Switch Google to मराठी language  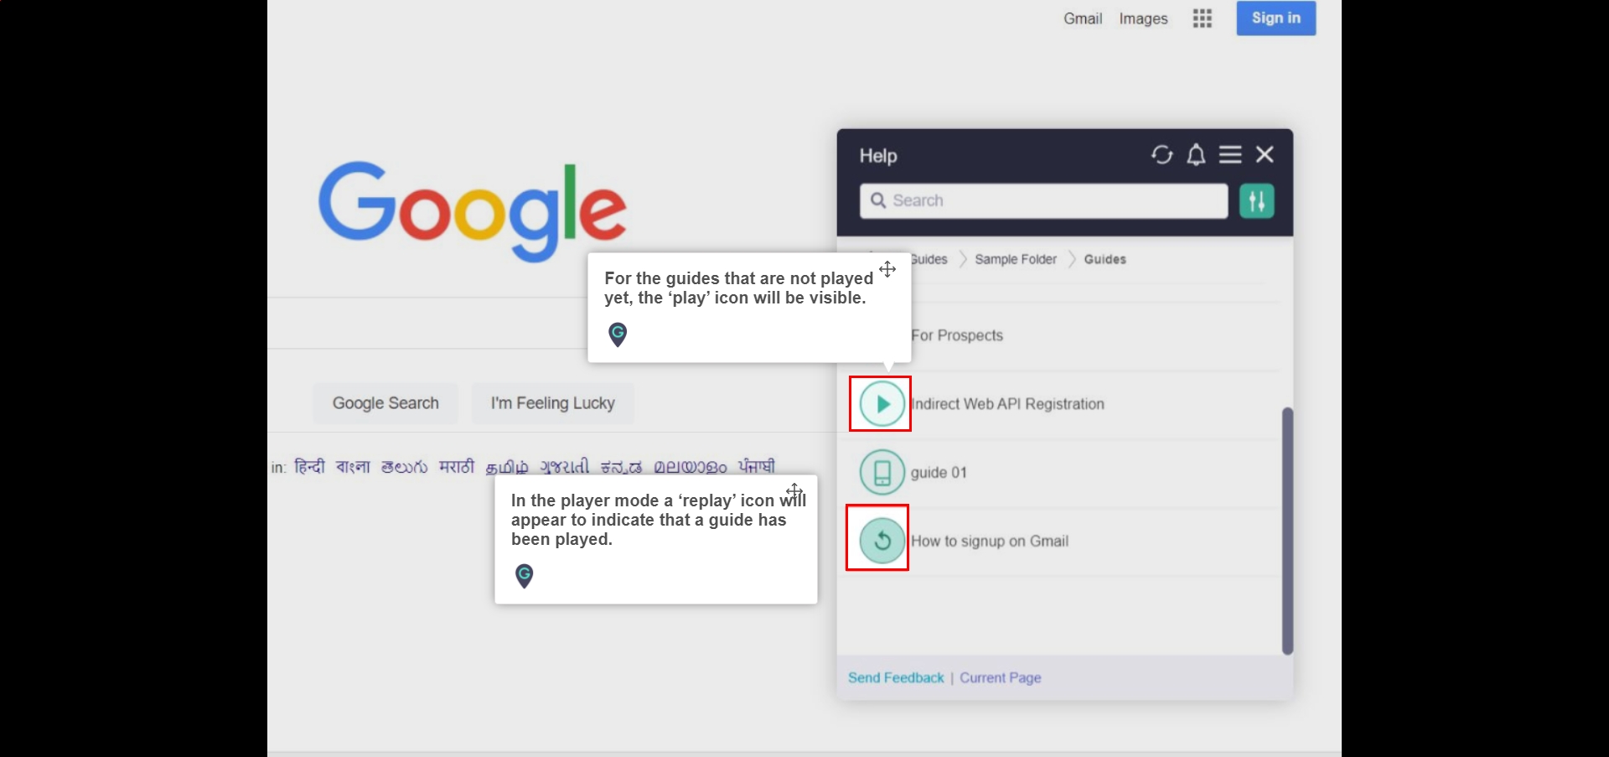457,467
